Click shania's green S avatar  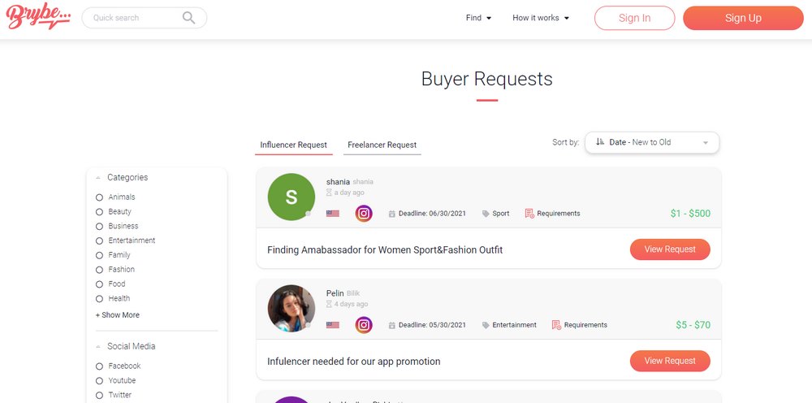coord(291,197)
